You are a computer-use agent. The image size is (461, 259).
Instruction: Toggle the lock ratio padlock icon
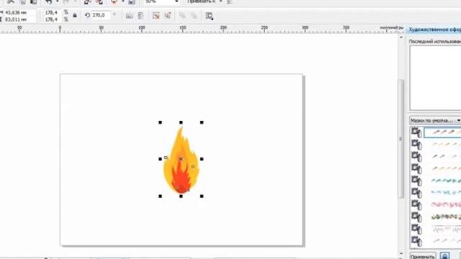tap(75, 15)
